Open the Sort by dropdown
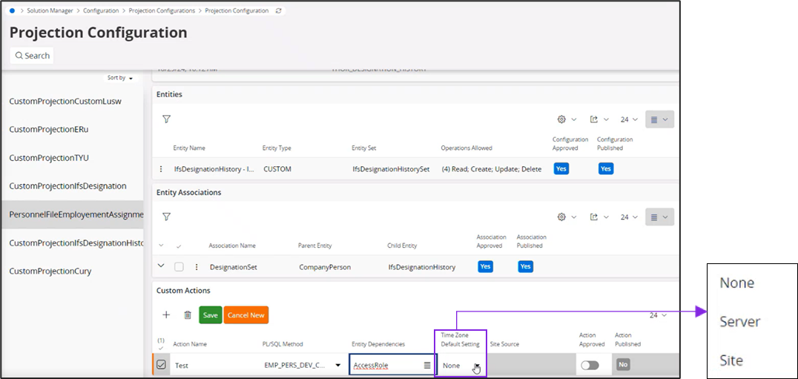Viewport: 798px width, 379px height. pos(120,78)
